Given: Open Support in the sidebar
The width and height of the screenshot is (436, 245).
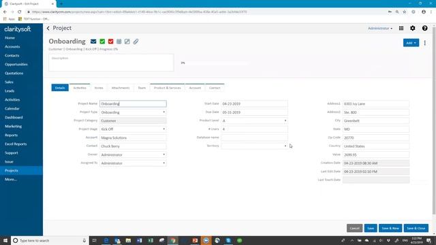Looking at the screenshot, I should coord(11,152).
